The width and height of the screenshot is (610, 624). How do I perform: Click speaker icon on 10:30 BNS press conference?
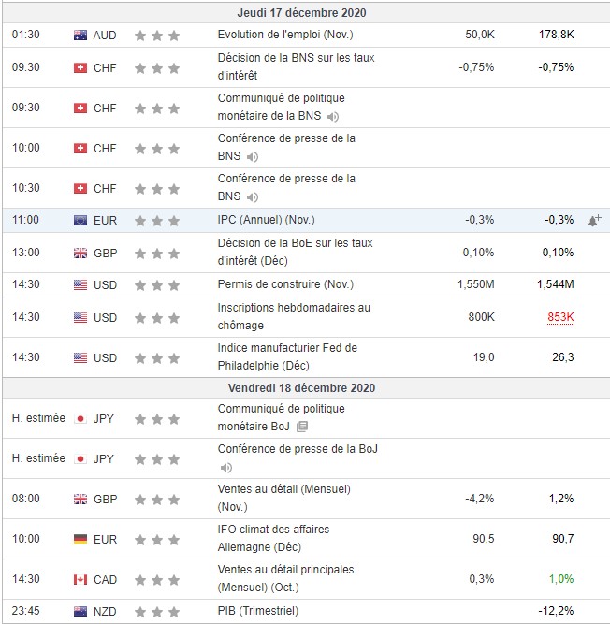tap(253, 197)
